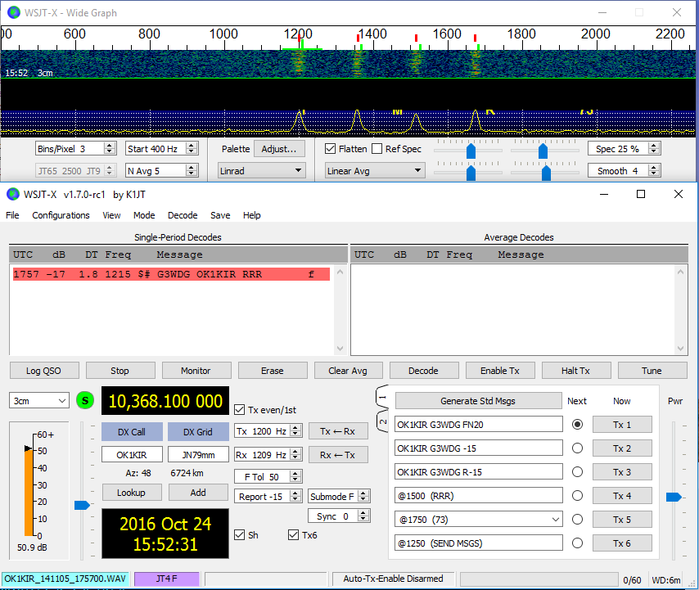Click the Enable Tx button
This screenshot has height=590, width=699.
coord(500,371)
